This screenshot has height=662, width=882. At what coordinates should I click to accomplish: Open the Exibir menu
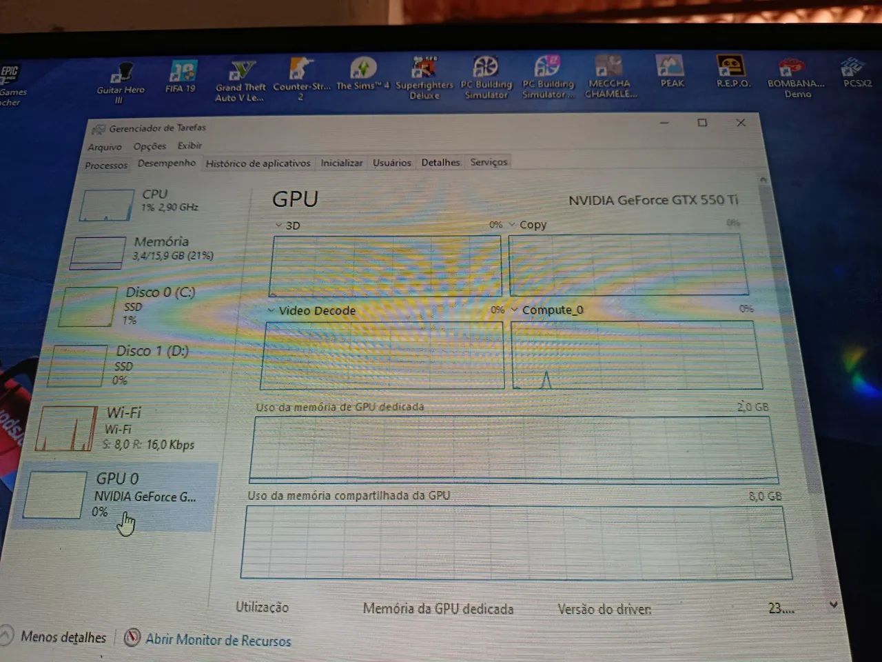point(189,146)
